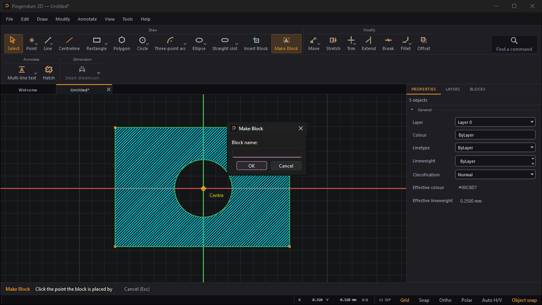The width and height of the screenshot is (542, 305).
Task: Toggle Auto H/V constraint
Action: (x=492, y=300)
